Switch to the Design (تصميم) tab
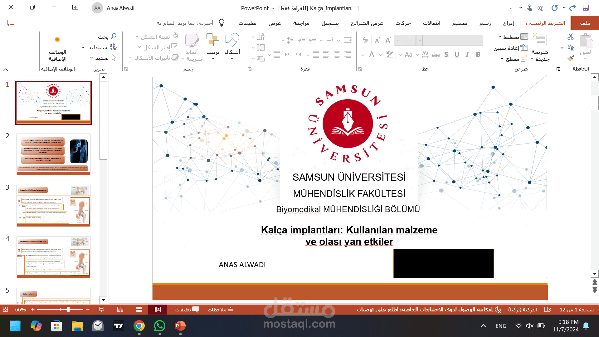 pos(460,23)
